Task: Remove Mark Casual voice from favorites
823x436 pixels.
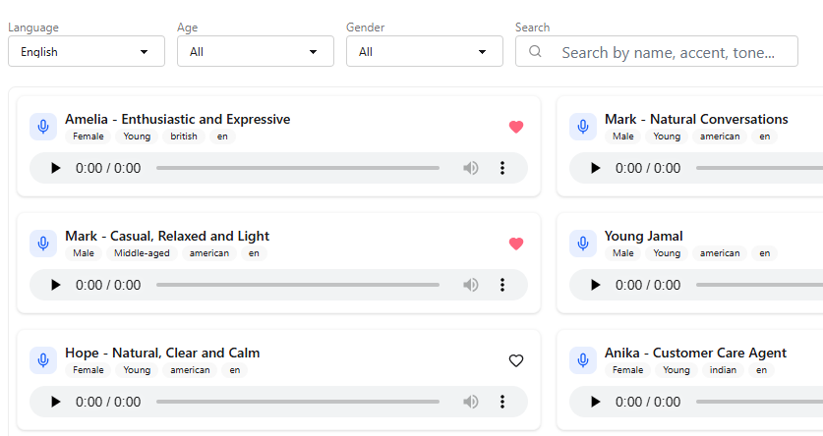Action: tap(516, 244)
